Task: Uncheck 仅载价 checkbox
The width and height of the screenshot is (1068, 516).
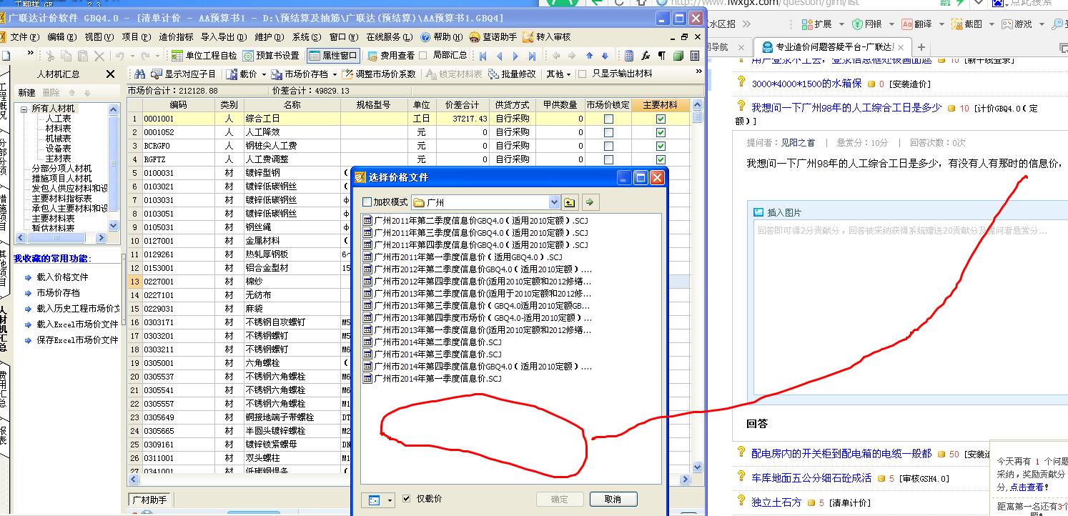Action: tap(407, 499)
